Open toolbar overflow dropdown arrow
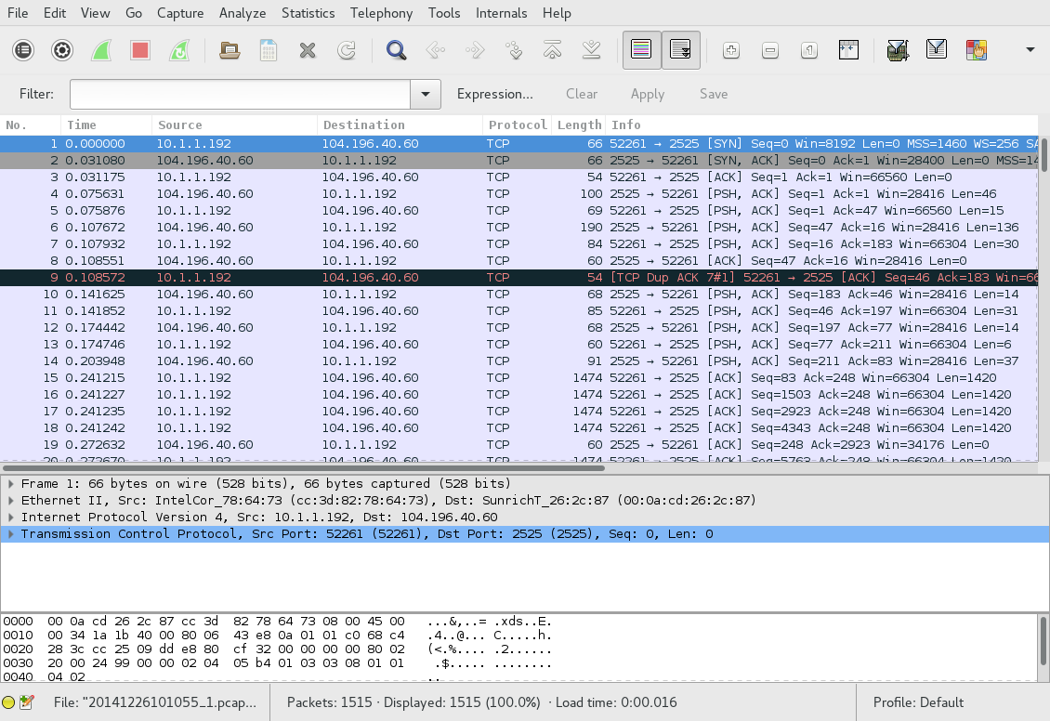 (x=1030, y=50)
